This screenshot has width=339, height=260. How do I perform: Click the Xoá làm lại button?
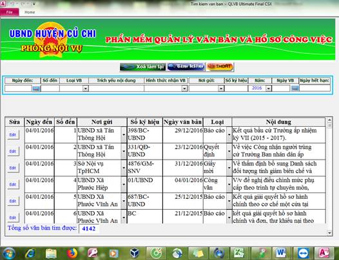tap(142, 67)
